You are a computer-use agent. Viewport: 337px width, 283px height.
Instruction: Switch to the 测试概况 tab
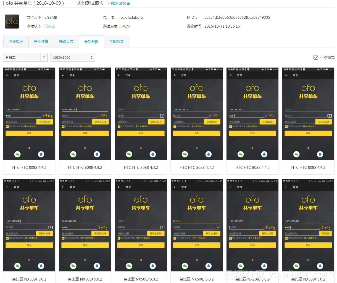coord(16,41)
